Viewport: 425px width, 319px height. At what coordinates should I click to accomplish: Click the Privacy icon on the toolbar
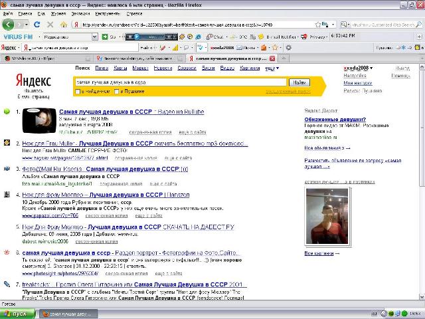(x=304, y=37)
